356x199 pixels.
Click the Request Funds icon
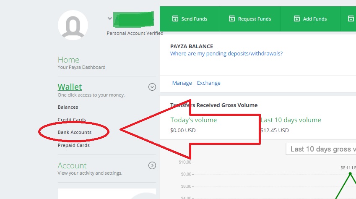[231, 18]
